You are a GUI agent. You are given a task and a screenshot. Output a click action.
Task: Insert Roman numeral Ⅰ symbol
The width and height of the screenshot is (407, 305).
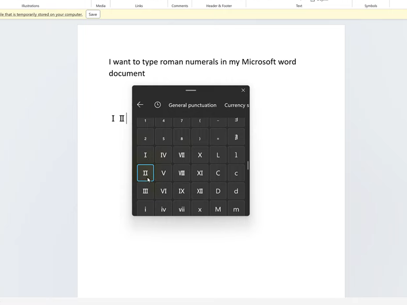(x=145, y=155)
